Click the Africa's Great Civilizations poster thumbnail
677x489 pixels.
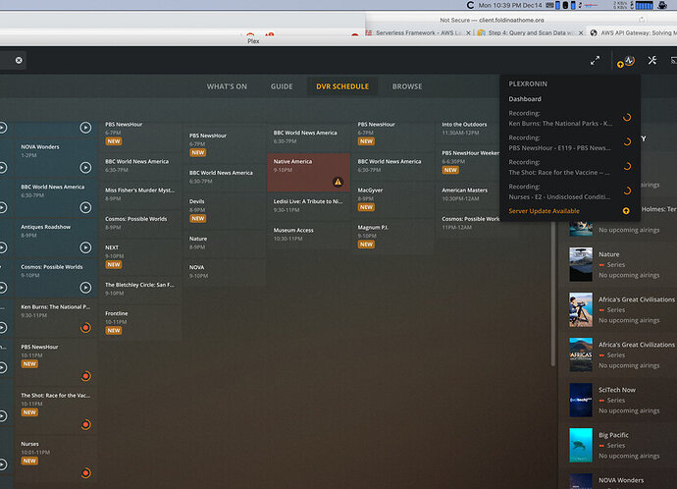[x=581, y=354]
